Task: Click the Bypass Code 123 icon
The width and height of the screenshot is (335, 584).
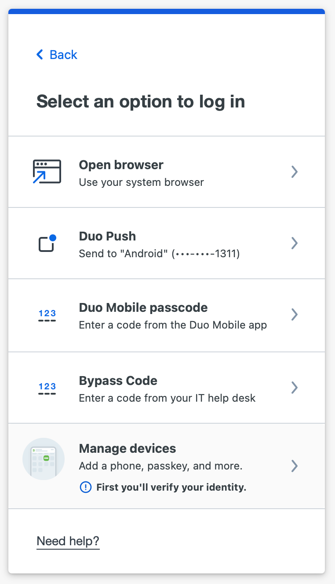Action: pyautogui.click(x=47, y=388)
